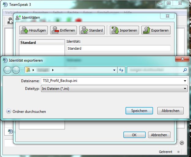Screen dimensions: 191x157
Task: Open the Dateiname history dropdown arrow
Action: (x=185, y=81)
